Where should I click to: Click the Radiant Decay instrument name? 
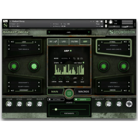pos(18,21)
